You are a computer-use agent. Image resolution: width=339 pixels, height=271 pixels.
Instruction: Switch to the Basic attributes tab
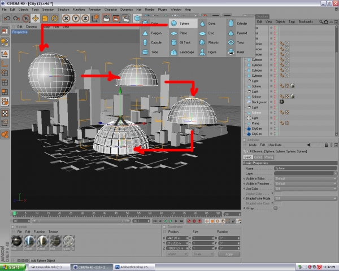tap(248, 157)
